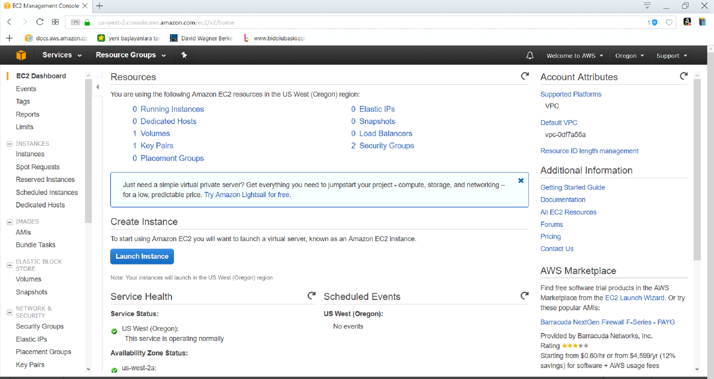The width and height of the screenshot is (714, 379).
Task: Open the Welcome to AWS account menu
Action: click(575, 56)
